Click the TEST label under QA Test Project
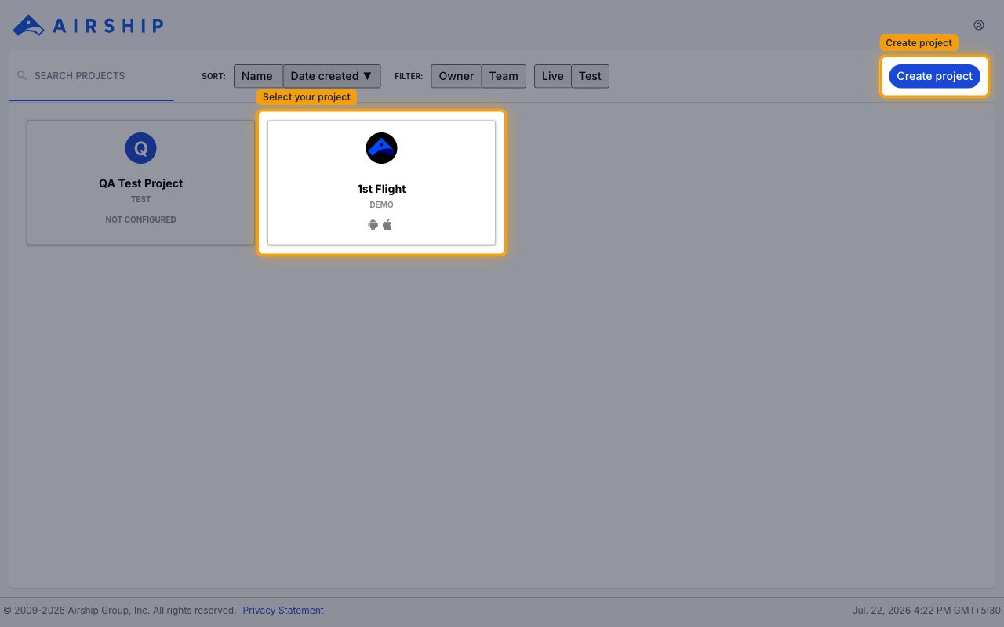 (141, 199)
